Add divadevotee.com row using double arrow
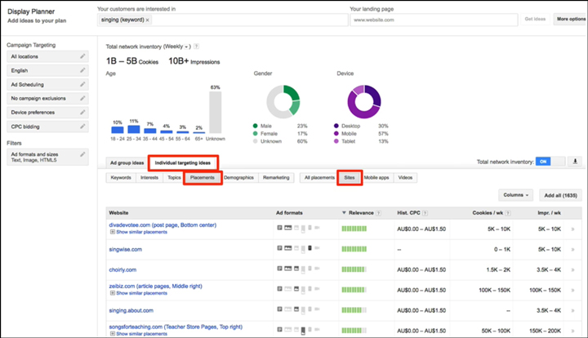Screen dimensions: 588x338 click(572, 227)
